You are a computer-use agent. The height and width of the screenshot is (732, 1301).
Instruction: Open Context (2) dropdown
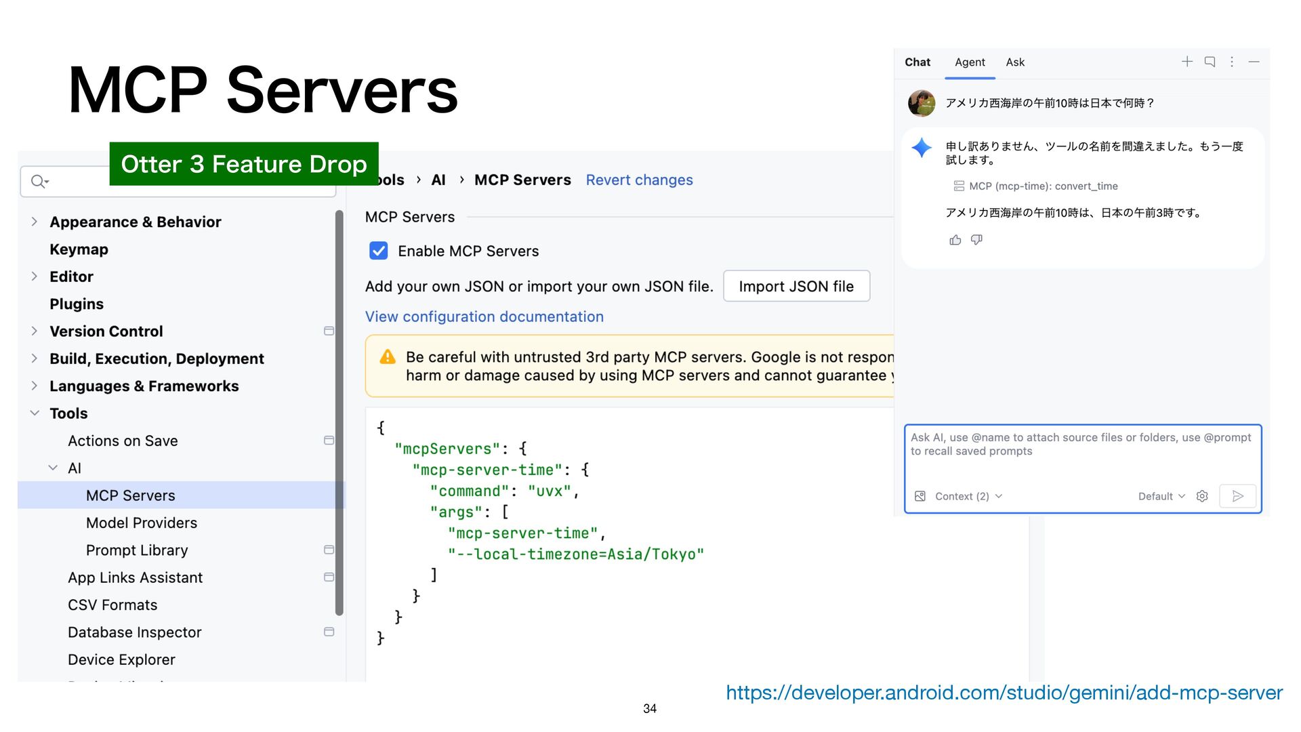click(968, 496)
